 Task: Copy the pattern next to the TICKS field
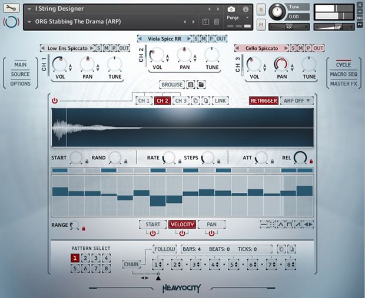[281, 249]
